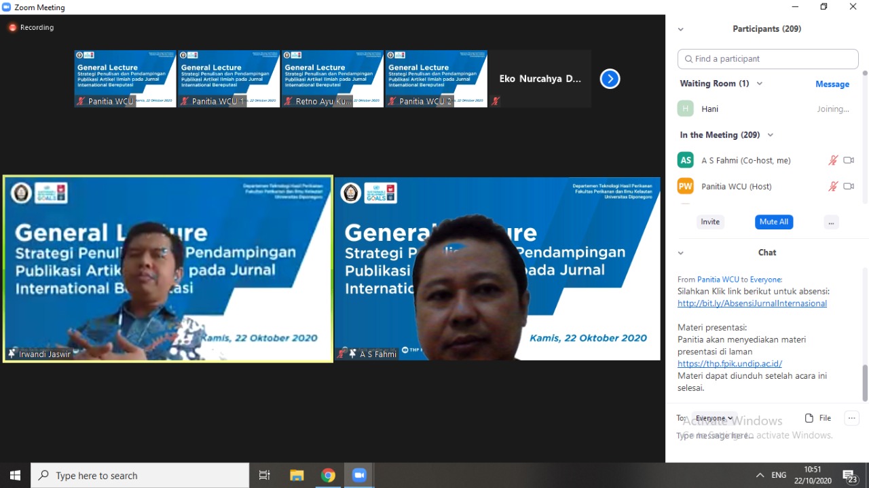This screenshot has height=488, width=869.
Task: Click video camera icon next to Panitia WCU
Action: click(848, 187)
